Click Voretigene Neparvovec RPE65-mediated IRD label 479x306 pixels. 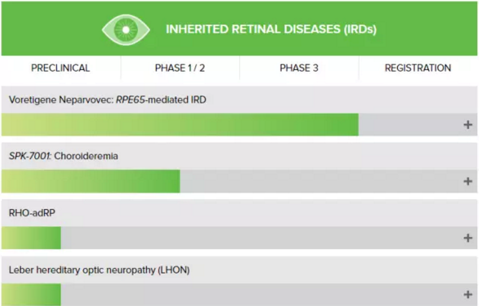[x=108, y=100]
